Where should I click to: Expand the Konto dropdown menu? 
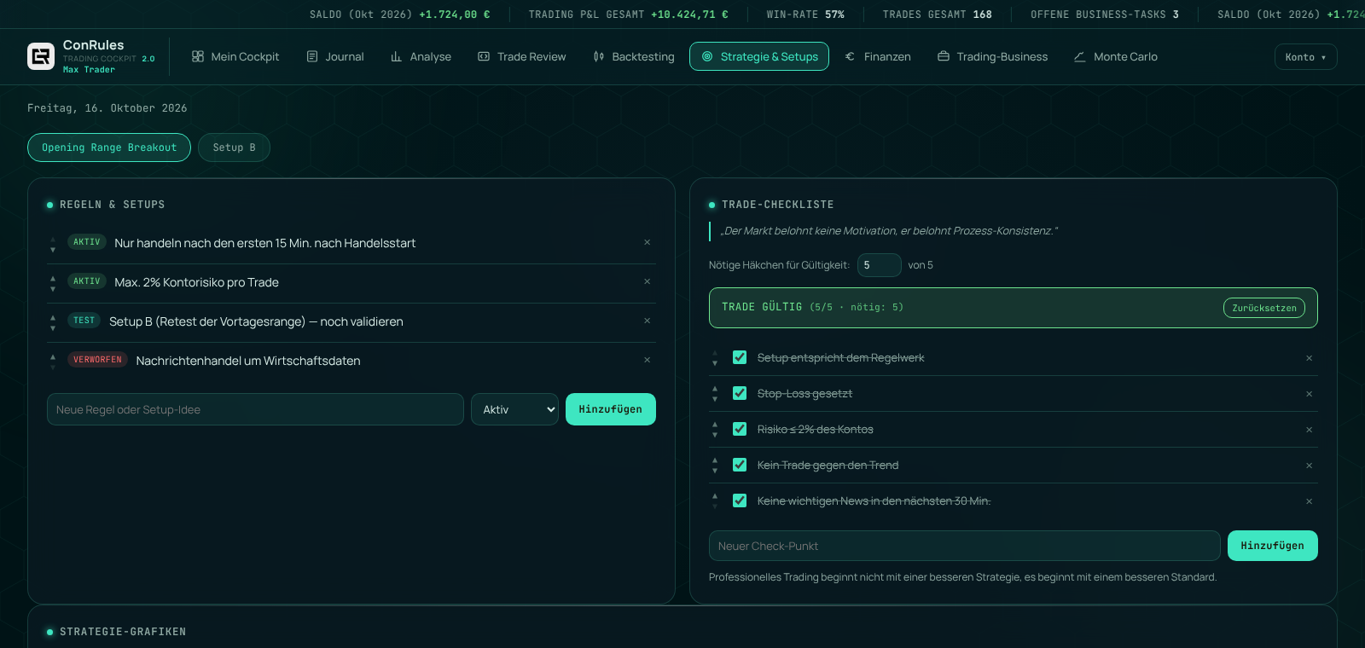tap(1305, 57)
